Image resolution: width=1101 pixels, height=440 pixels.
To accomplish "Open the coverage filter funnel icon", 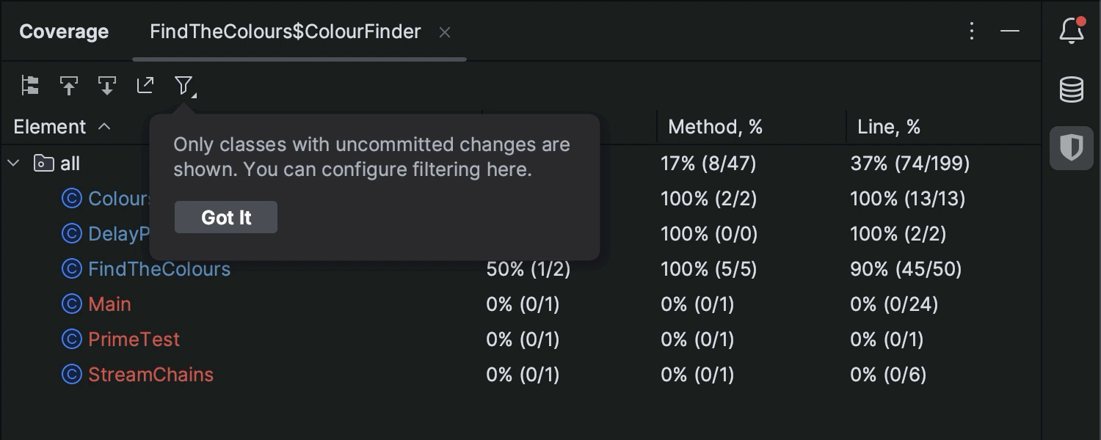I will point(183,86).
